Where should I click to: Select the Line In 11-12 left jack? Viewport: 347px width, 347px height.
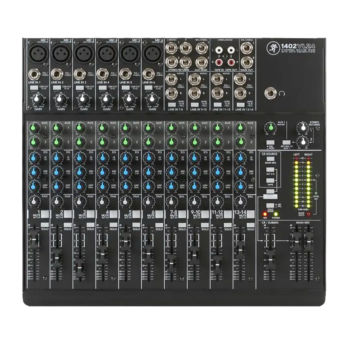click(217, 79)
